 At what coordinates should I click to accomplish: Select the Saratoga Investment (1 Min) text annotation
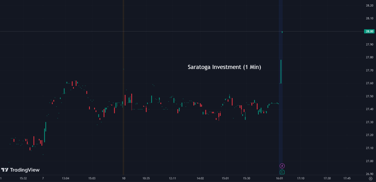224,67
